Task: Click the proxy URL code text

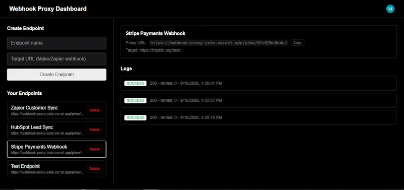Action: [219, 43]
